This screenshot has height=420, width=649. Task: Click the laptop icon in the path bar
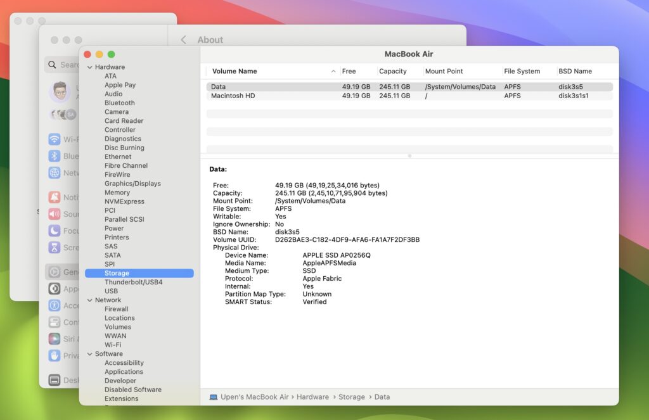tap(213, 397)
